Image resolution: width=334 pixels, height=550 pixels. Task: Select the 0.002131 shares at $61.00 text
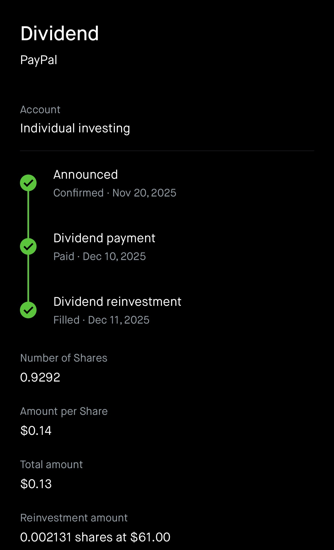(x=95, y=537)
